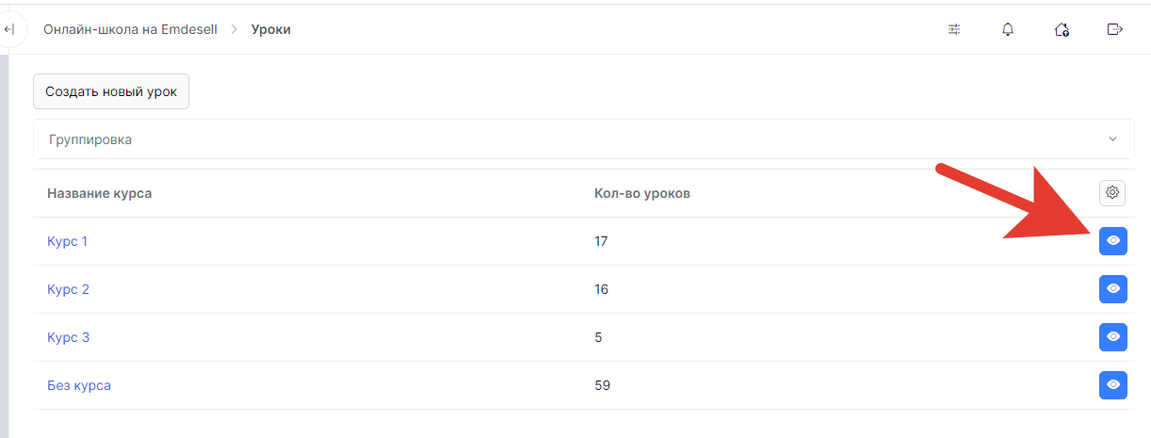The image size is (1151, 438).
Task: Open the filter sliders settings icon
Action: 954,29
